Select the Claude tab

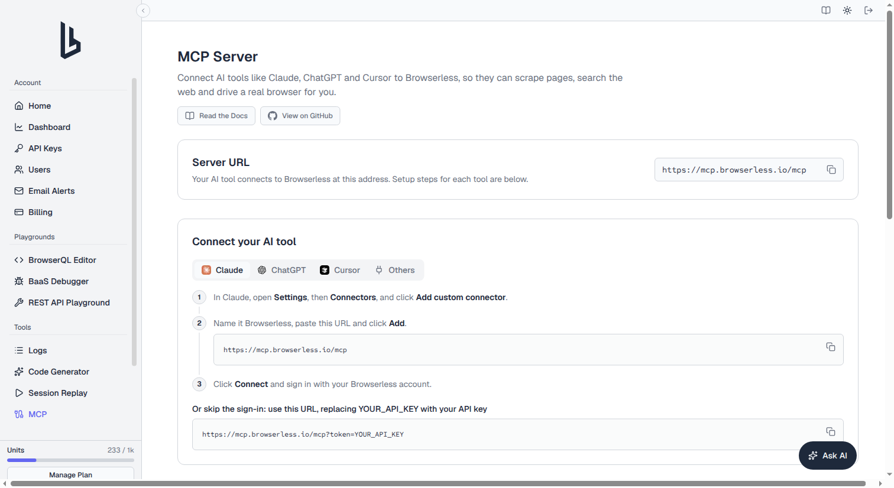222,270
